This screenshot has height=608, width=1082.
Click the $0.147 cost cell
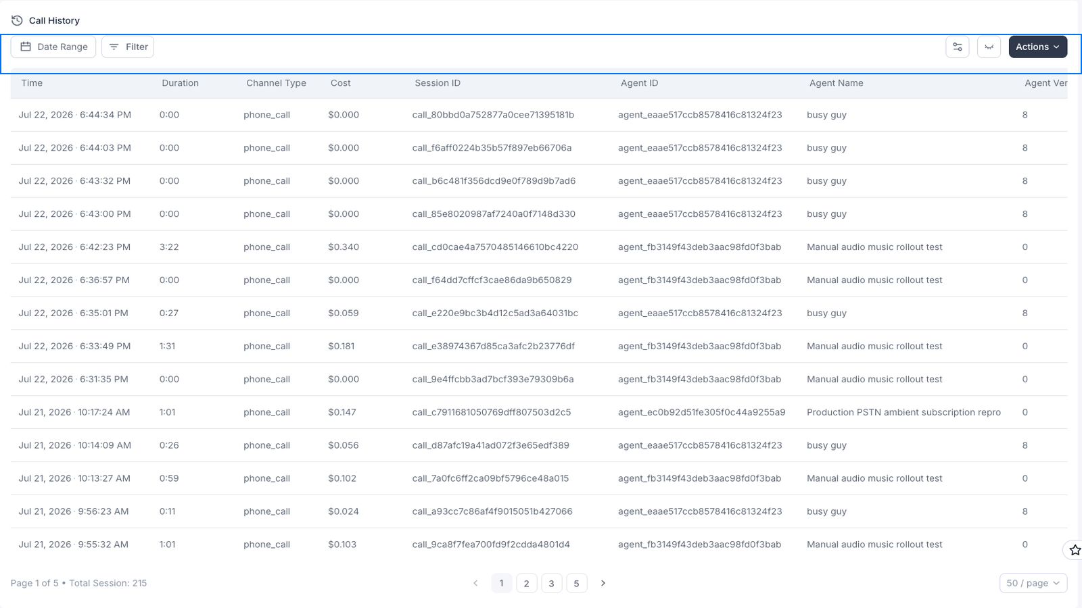(342, 412)
